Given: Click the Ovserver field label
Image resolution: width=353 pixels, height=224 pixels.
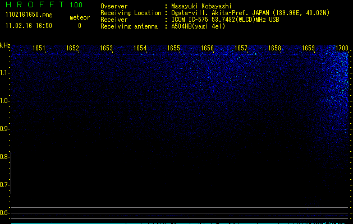Looking at the screenshot, I should point(114,6).
